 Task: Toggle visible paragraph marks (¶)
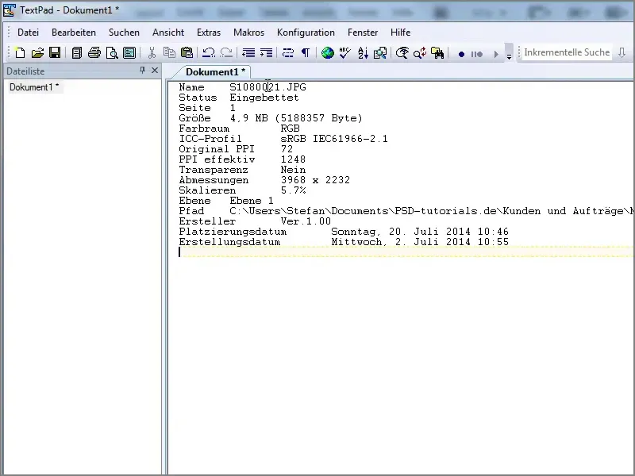(305, 53)
